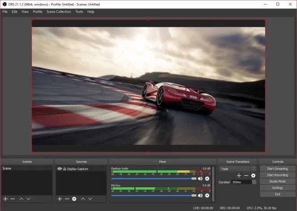The height and width of the screenshot is (211, 297).
Task: Click Start Recording button
Action: coord(277,175)
